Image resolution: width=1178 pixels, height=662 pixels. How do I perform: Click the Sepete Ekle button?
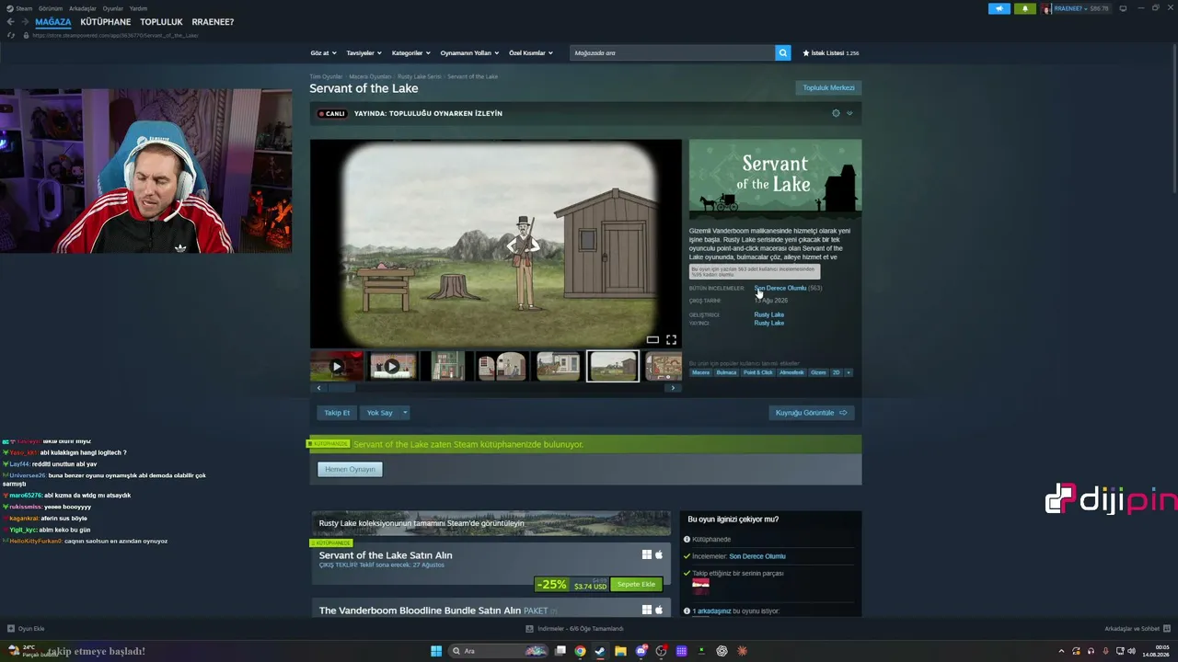pyautogui.click(x=636, y=585)
